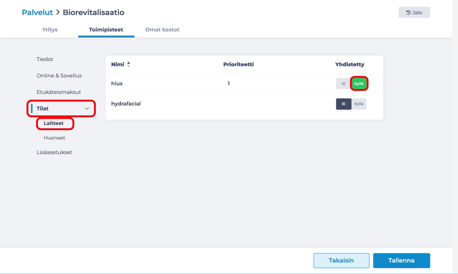Collapse the Tilat section chevron
The width and height of the screenshot is (458, 274).
click(x=87, y=109)
